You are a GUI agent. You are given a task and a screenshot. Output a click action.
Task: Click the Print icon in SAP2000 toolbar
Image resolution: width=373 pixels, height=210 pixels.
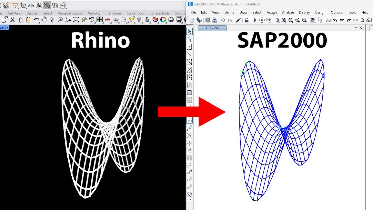[x=214, y=20]
